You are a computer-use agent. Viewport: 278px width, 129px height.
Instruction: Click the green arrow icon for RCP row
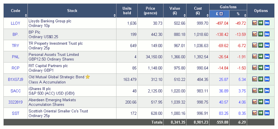[261, 68]
